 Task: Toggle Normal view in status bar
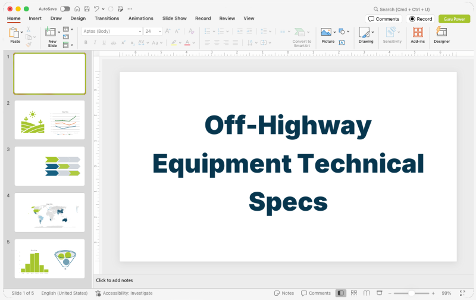point(340,293)
